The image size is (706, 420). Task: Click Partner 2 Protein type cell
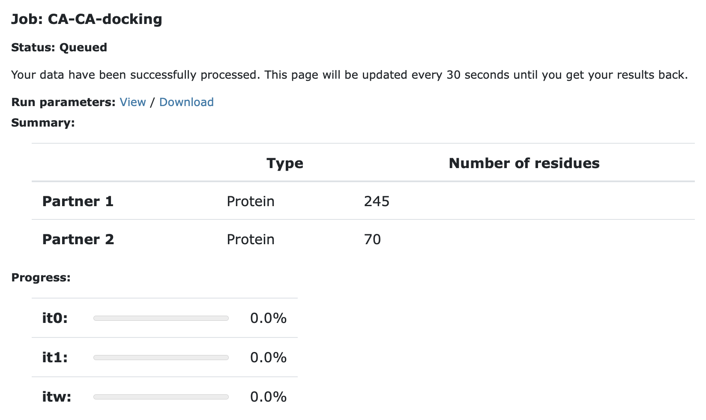251,239
